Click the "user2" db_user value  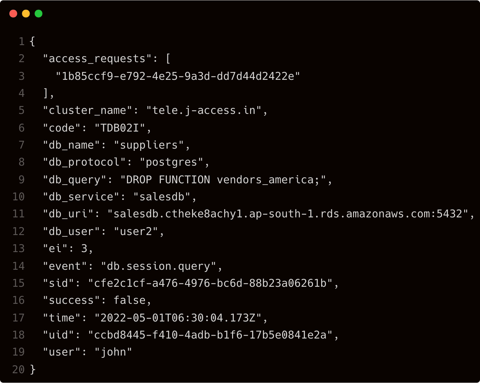click(x=136, y=232)
